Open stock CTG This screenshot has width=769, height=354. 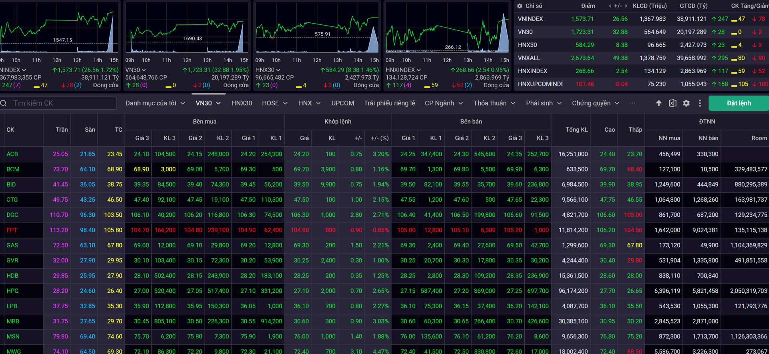tap(12, 200)
